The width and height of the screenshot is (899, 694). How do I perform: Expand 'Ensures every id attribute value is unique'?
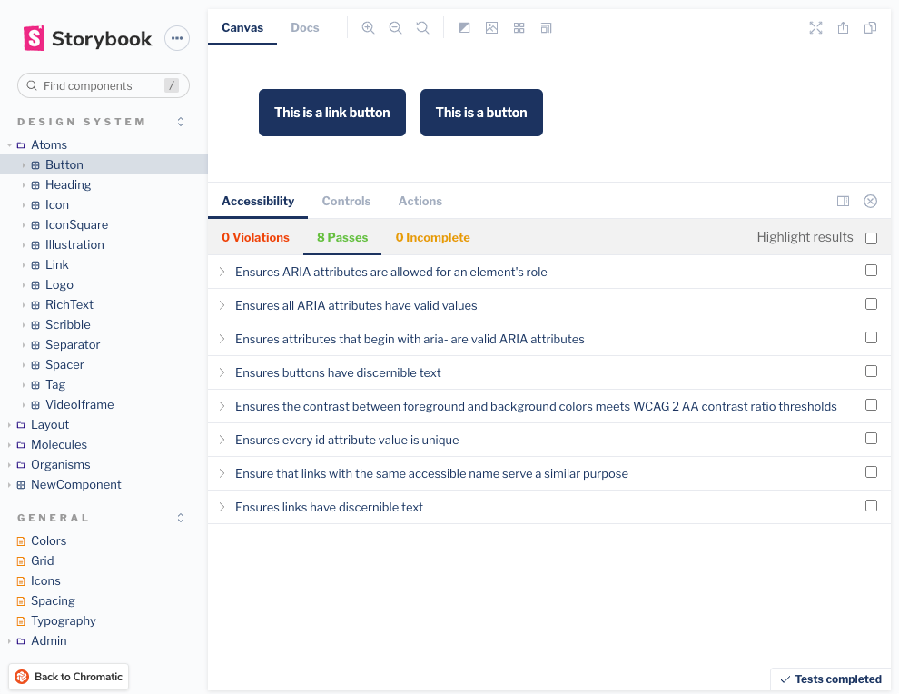[222, 440]
